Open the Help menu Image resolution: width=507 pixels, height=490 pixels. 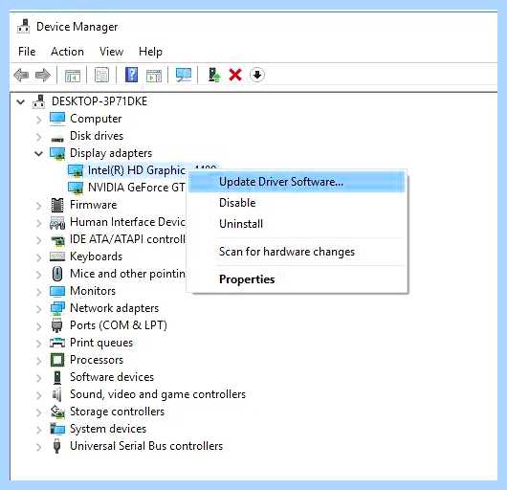pos(150,52)
